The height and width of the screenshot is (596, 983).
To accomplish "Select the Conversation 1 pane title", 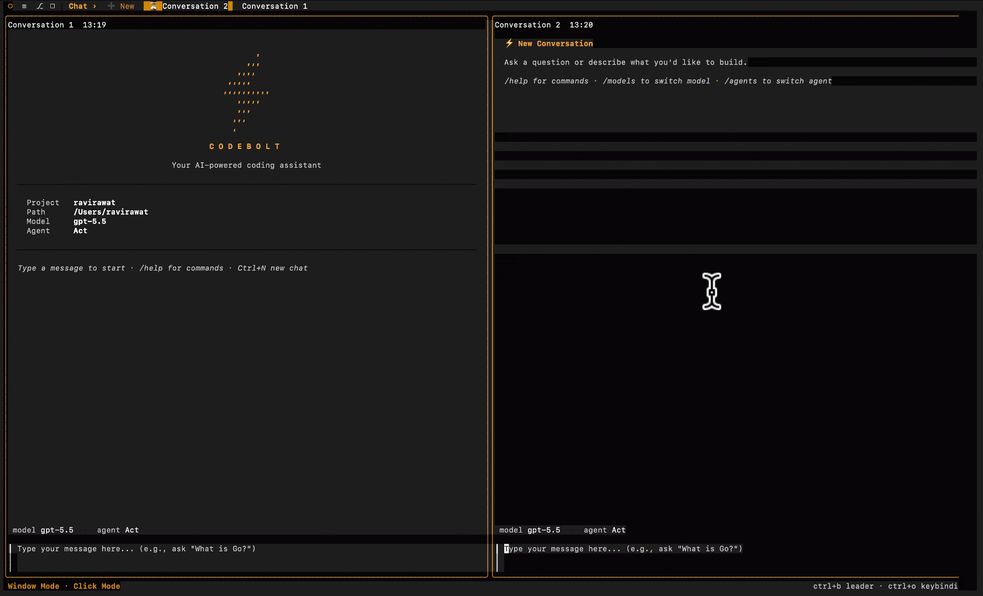I will 40,25.
